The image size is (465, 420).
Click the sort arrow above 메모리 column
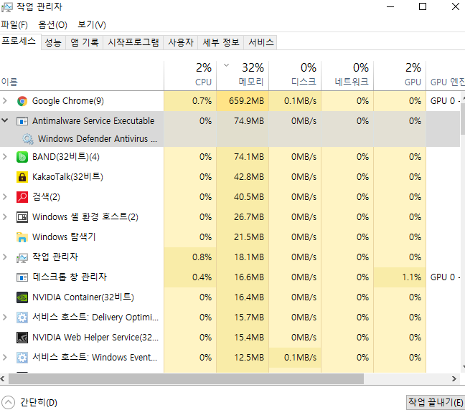226,65
